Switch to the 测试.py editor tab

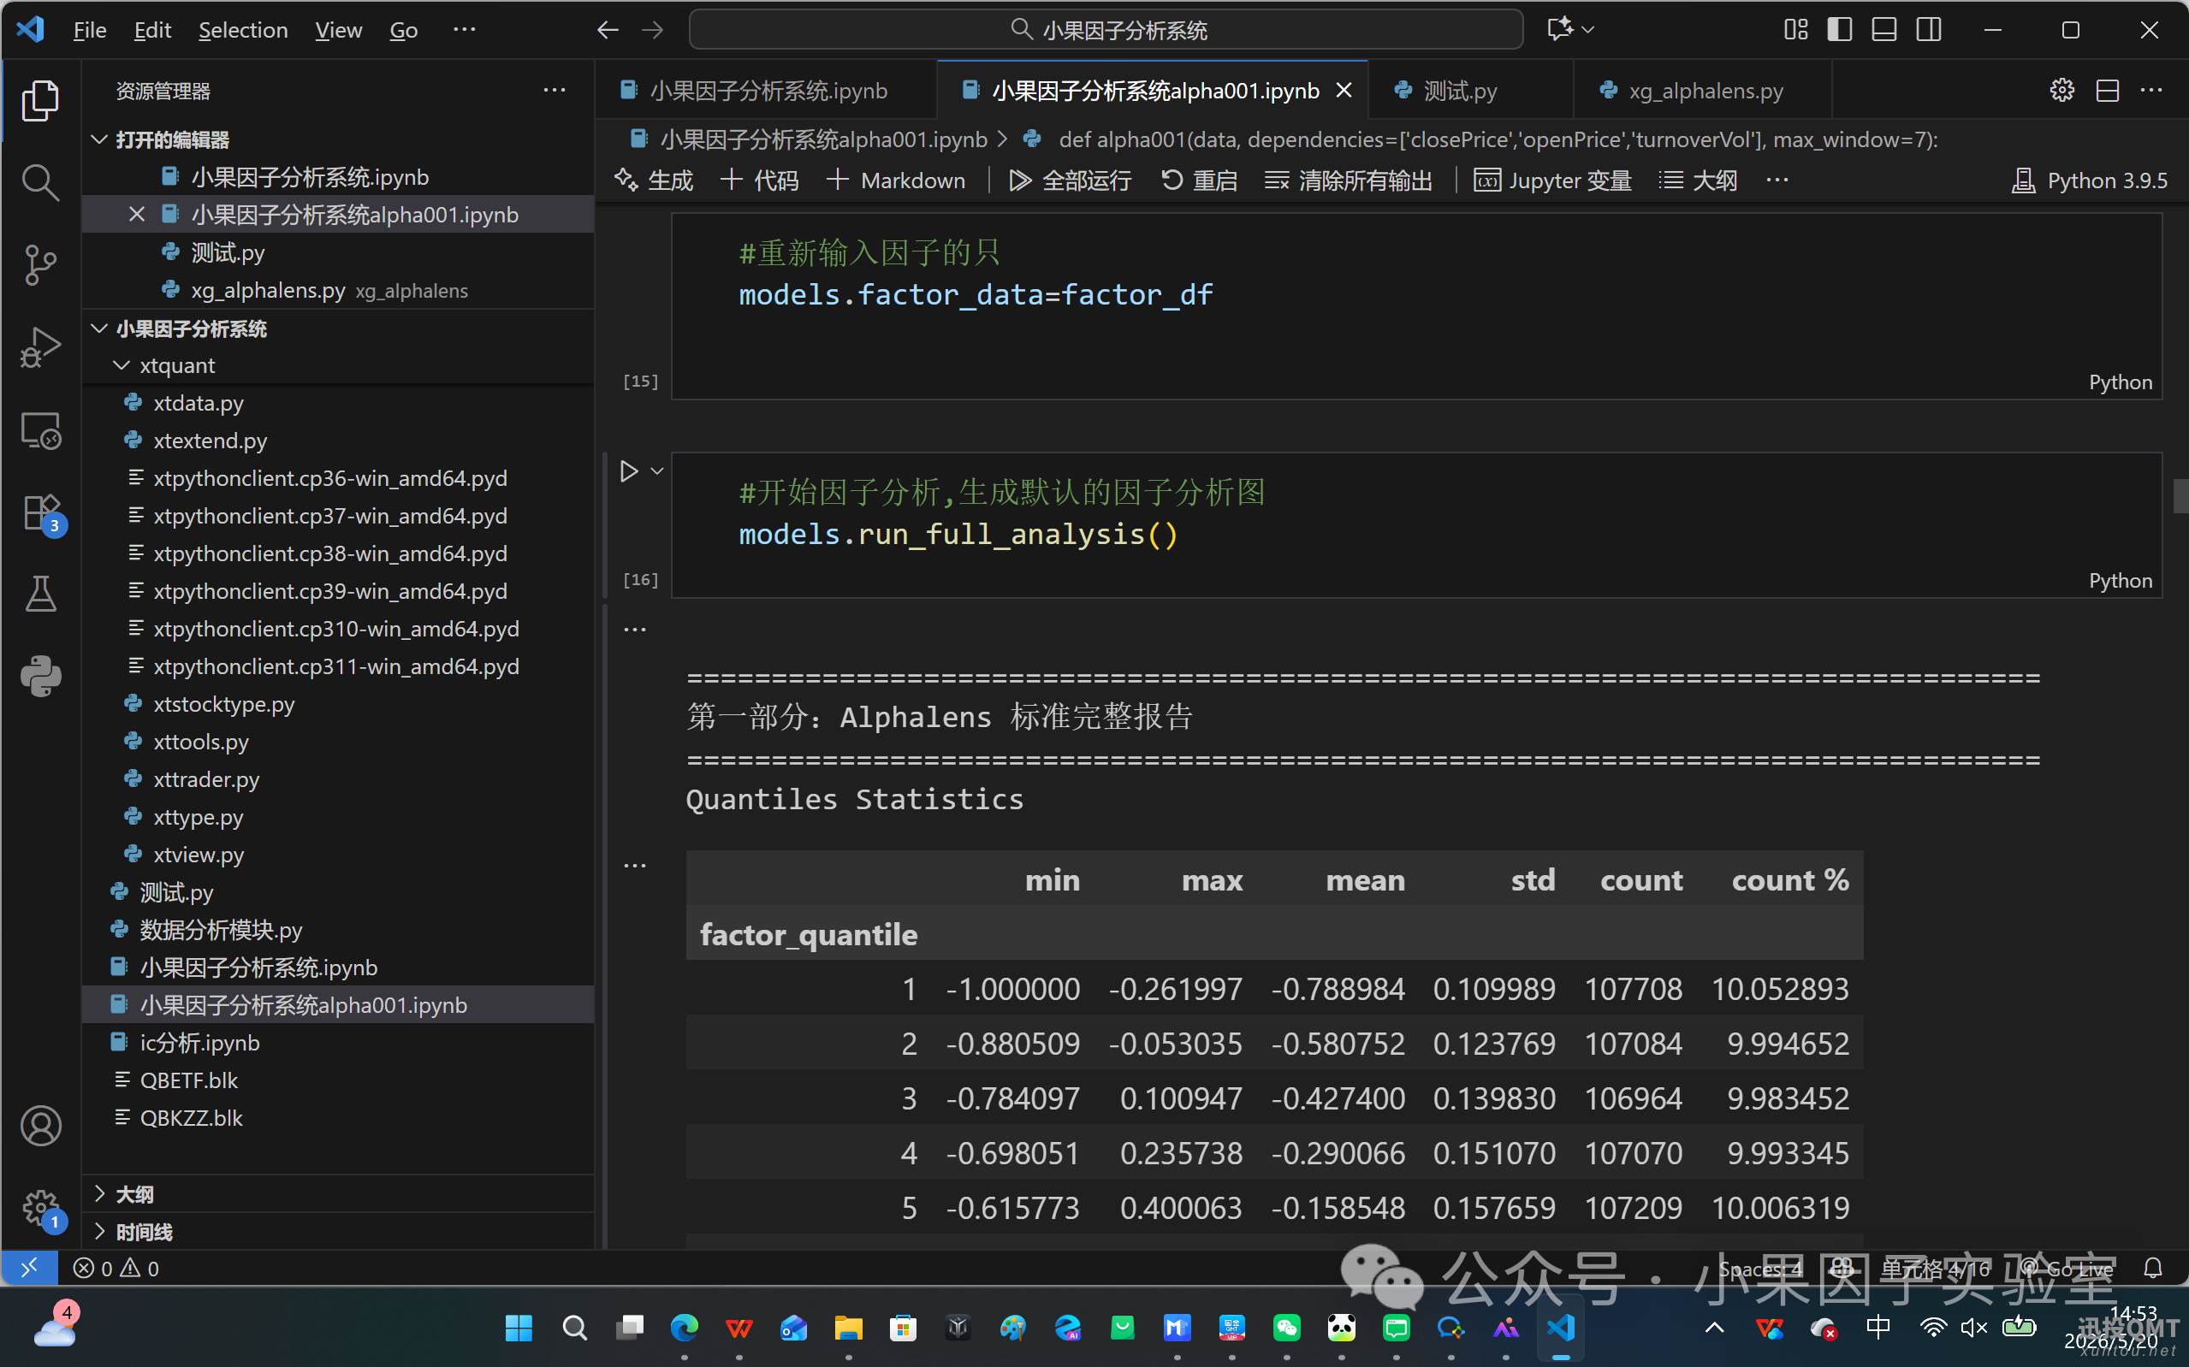pyautogui.click(x=1470, y=91)
